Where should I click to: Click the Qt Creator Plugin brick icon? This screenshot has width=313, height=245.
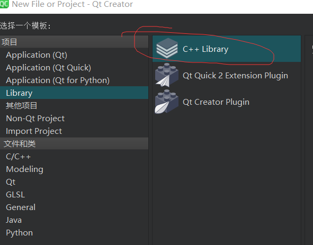pyautogui.click(x=167, y=102)
